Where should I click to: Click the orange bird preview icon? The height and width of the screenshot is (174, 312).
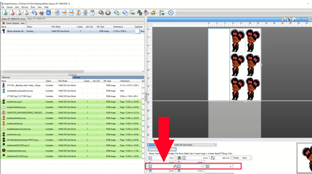click(x=284, y=19)
